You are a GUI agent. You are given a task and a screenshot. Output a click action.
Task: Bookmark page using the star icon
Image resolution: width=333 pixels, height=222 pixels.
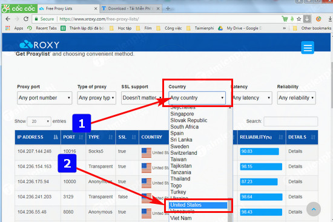(299, 19)
